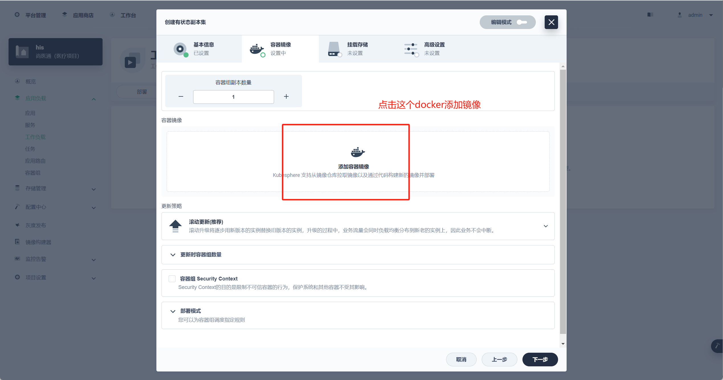
Task: Click the scrollbar up arrow
Action: (x=563, y=66)
